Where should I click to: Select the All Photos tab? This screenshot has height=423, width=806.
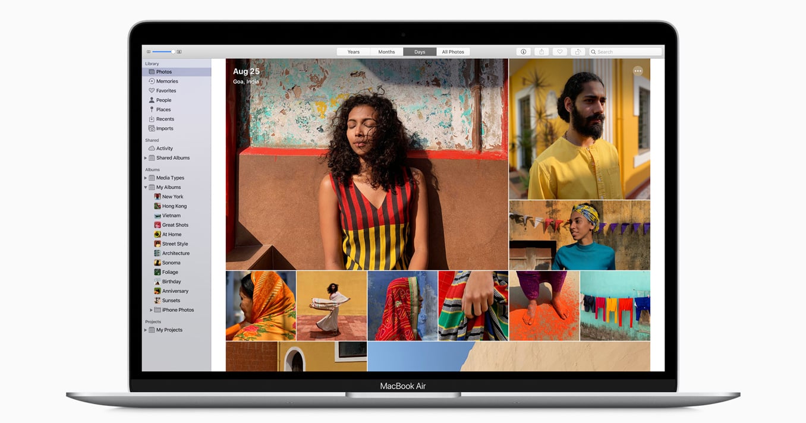point(453,52)
